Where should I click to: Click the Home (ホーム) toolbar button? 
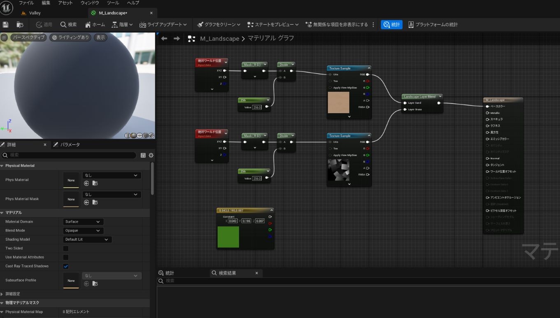[x=95, y=25]
